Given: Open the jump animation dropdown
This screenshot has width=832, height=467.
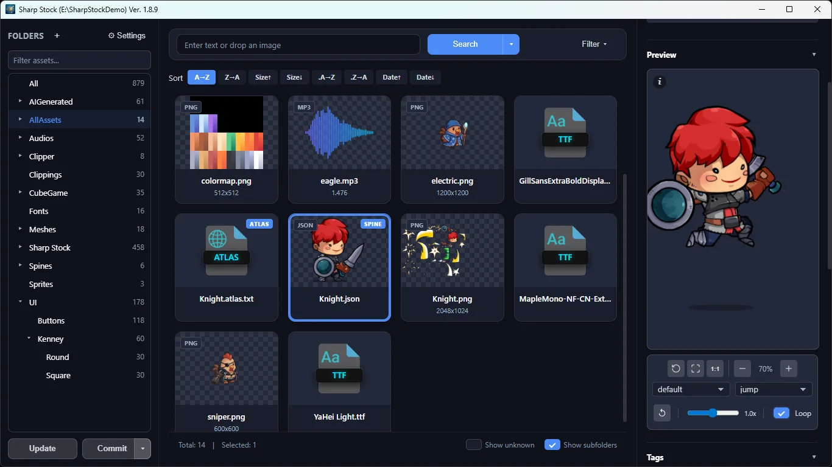Looking at the screenshot, I should (x=774, y=389).
